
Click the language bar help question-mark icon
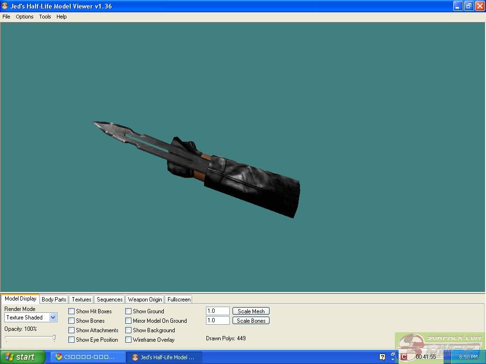tap(382, 357)
